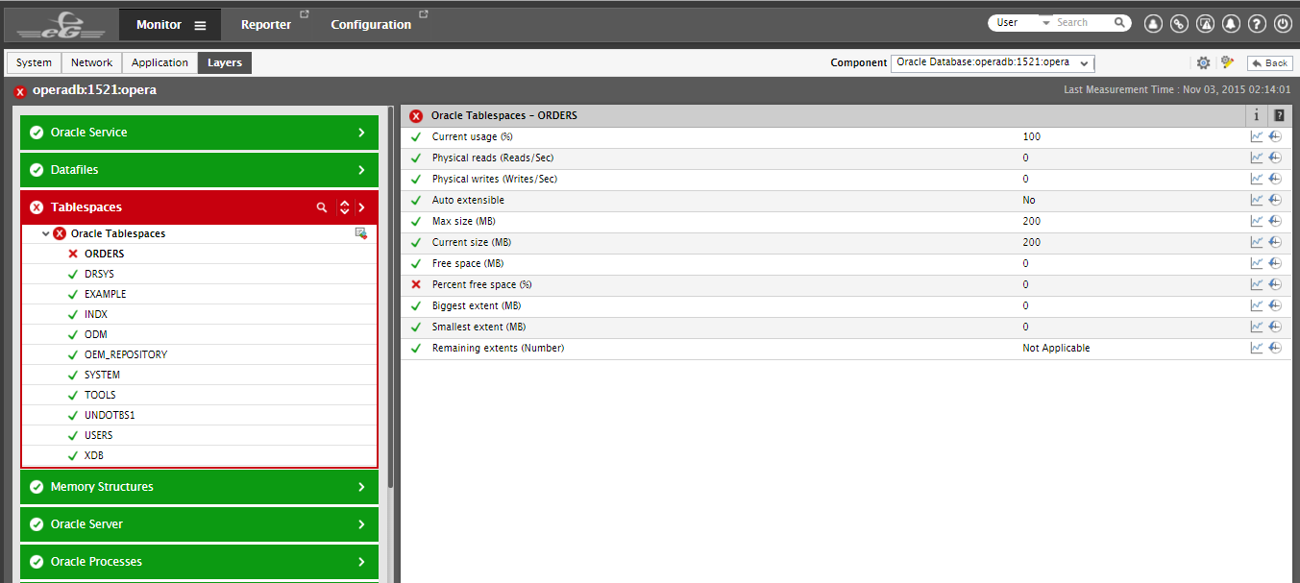This screenshot has height=583, width=1300.
Task: Collapse the Oracle Tablespaces tree node
Action: pos(45,233)
